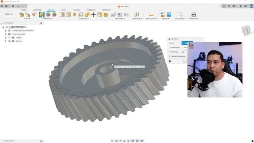The height and width of the screenshot is (143, 254).
Task: Open the data panel grid icon
Action: [2, 6]
